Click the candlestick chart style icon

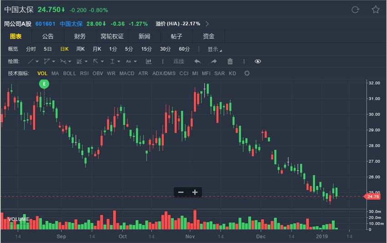(x=148, y=61)
